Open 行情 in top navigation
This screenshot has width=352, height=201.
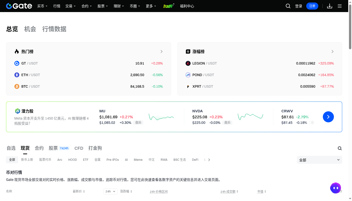(57, 6)
